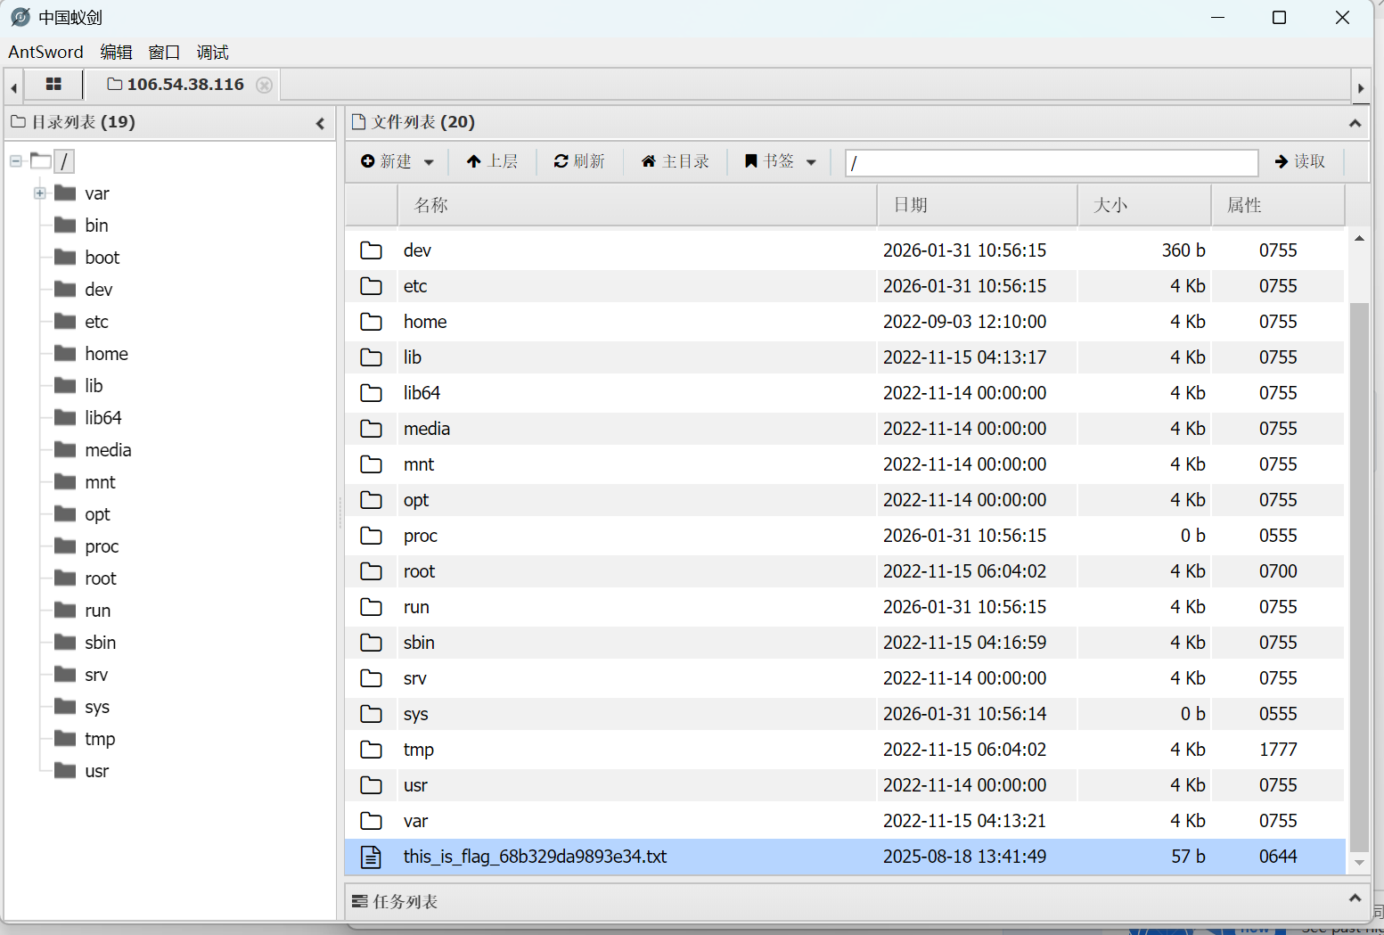Click the tmp folder icon in file list
The height and width of the screenshot is (935, 1384).
[x=371, y=750]
